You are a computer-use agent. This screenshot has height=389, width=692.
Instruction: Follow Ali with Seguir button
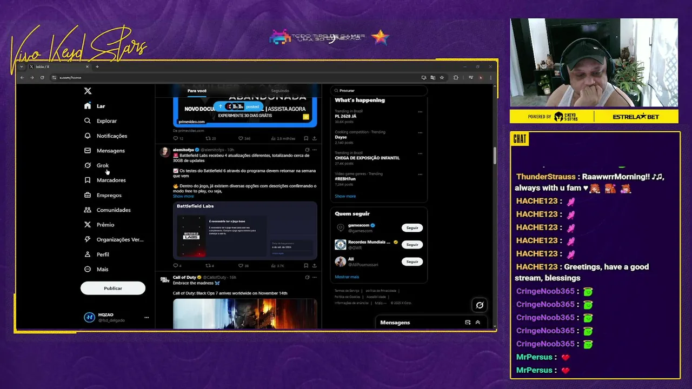tap(412, 261)
